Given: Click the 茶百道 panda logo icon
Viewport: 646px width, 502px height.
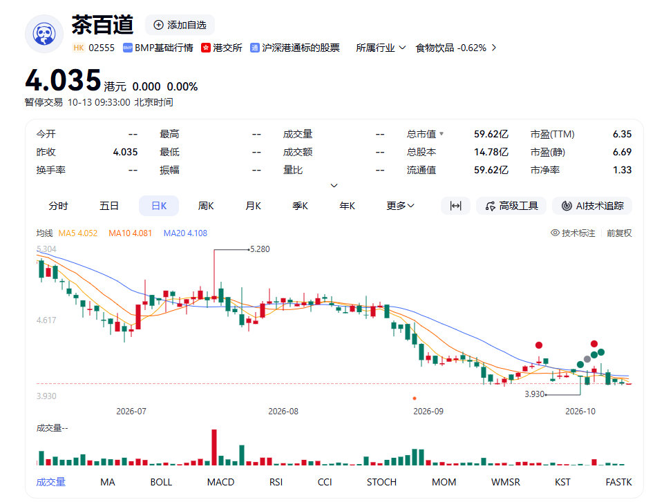Looking at the screenshot, I should pos(44,35).
